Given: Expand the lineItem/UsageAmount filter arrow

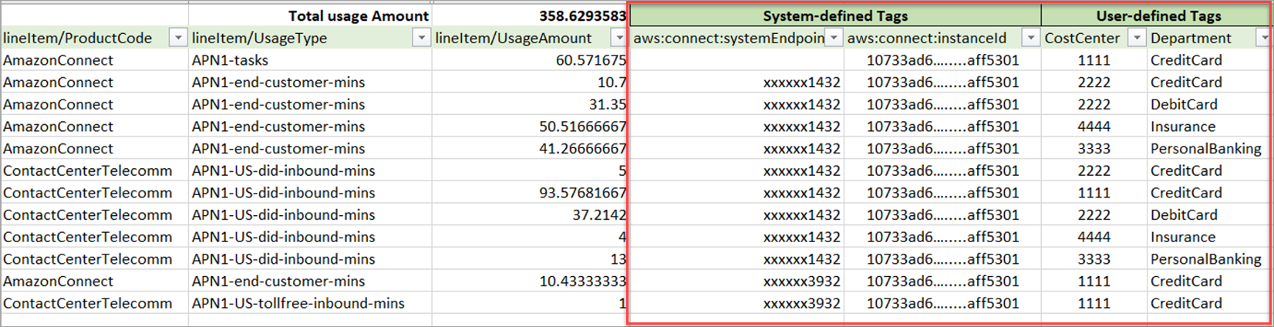Looking at the screenshot, I should coord(618,38).
